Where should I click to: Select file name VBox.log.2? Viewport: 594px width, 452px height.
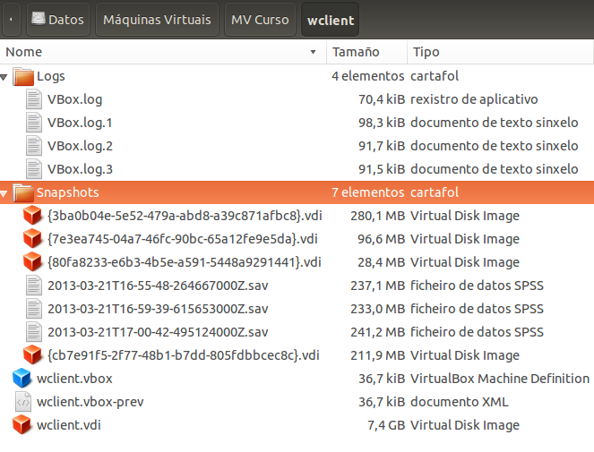coord(80,146)
